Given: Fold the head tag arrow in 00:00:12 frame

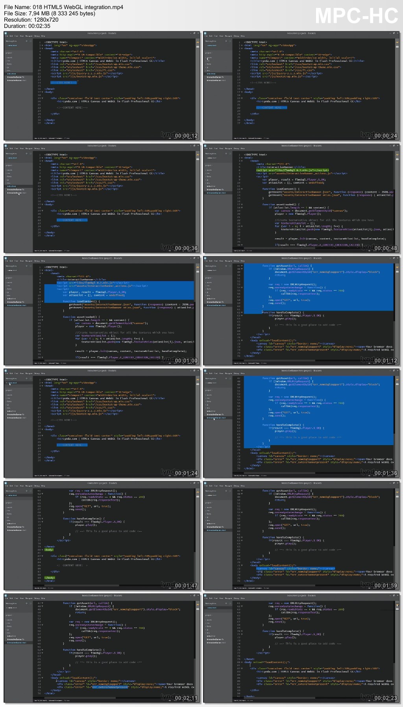Looking at the screenshot, I should (42, 48).
